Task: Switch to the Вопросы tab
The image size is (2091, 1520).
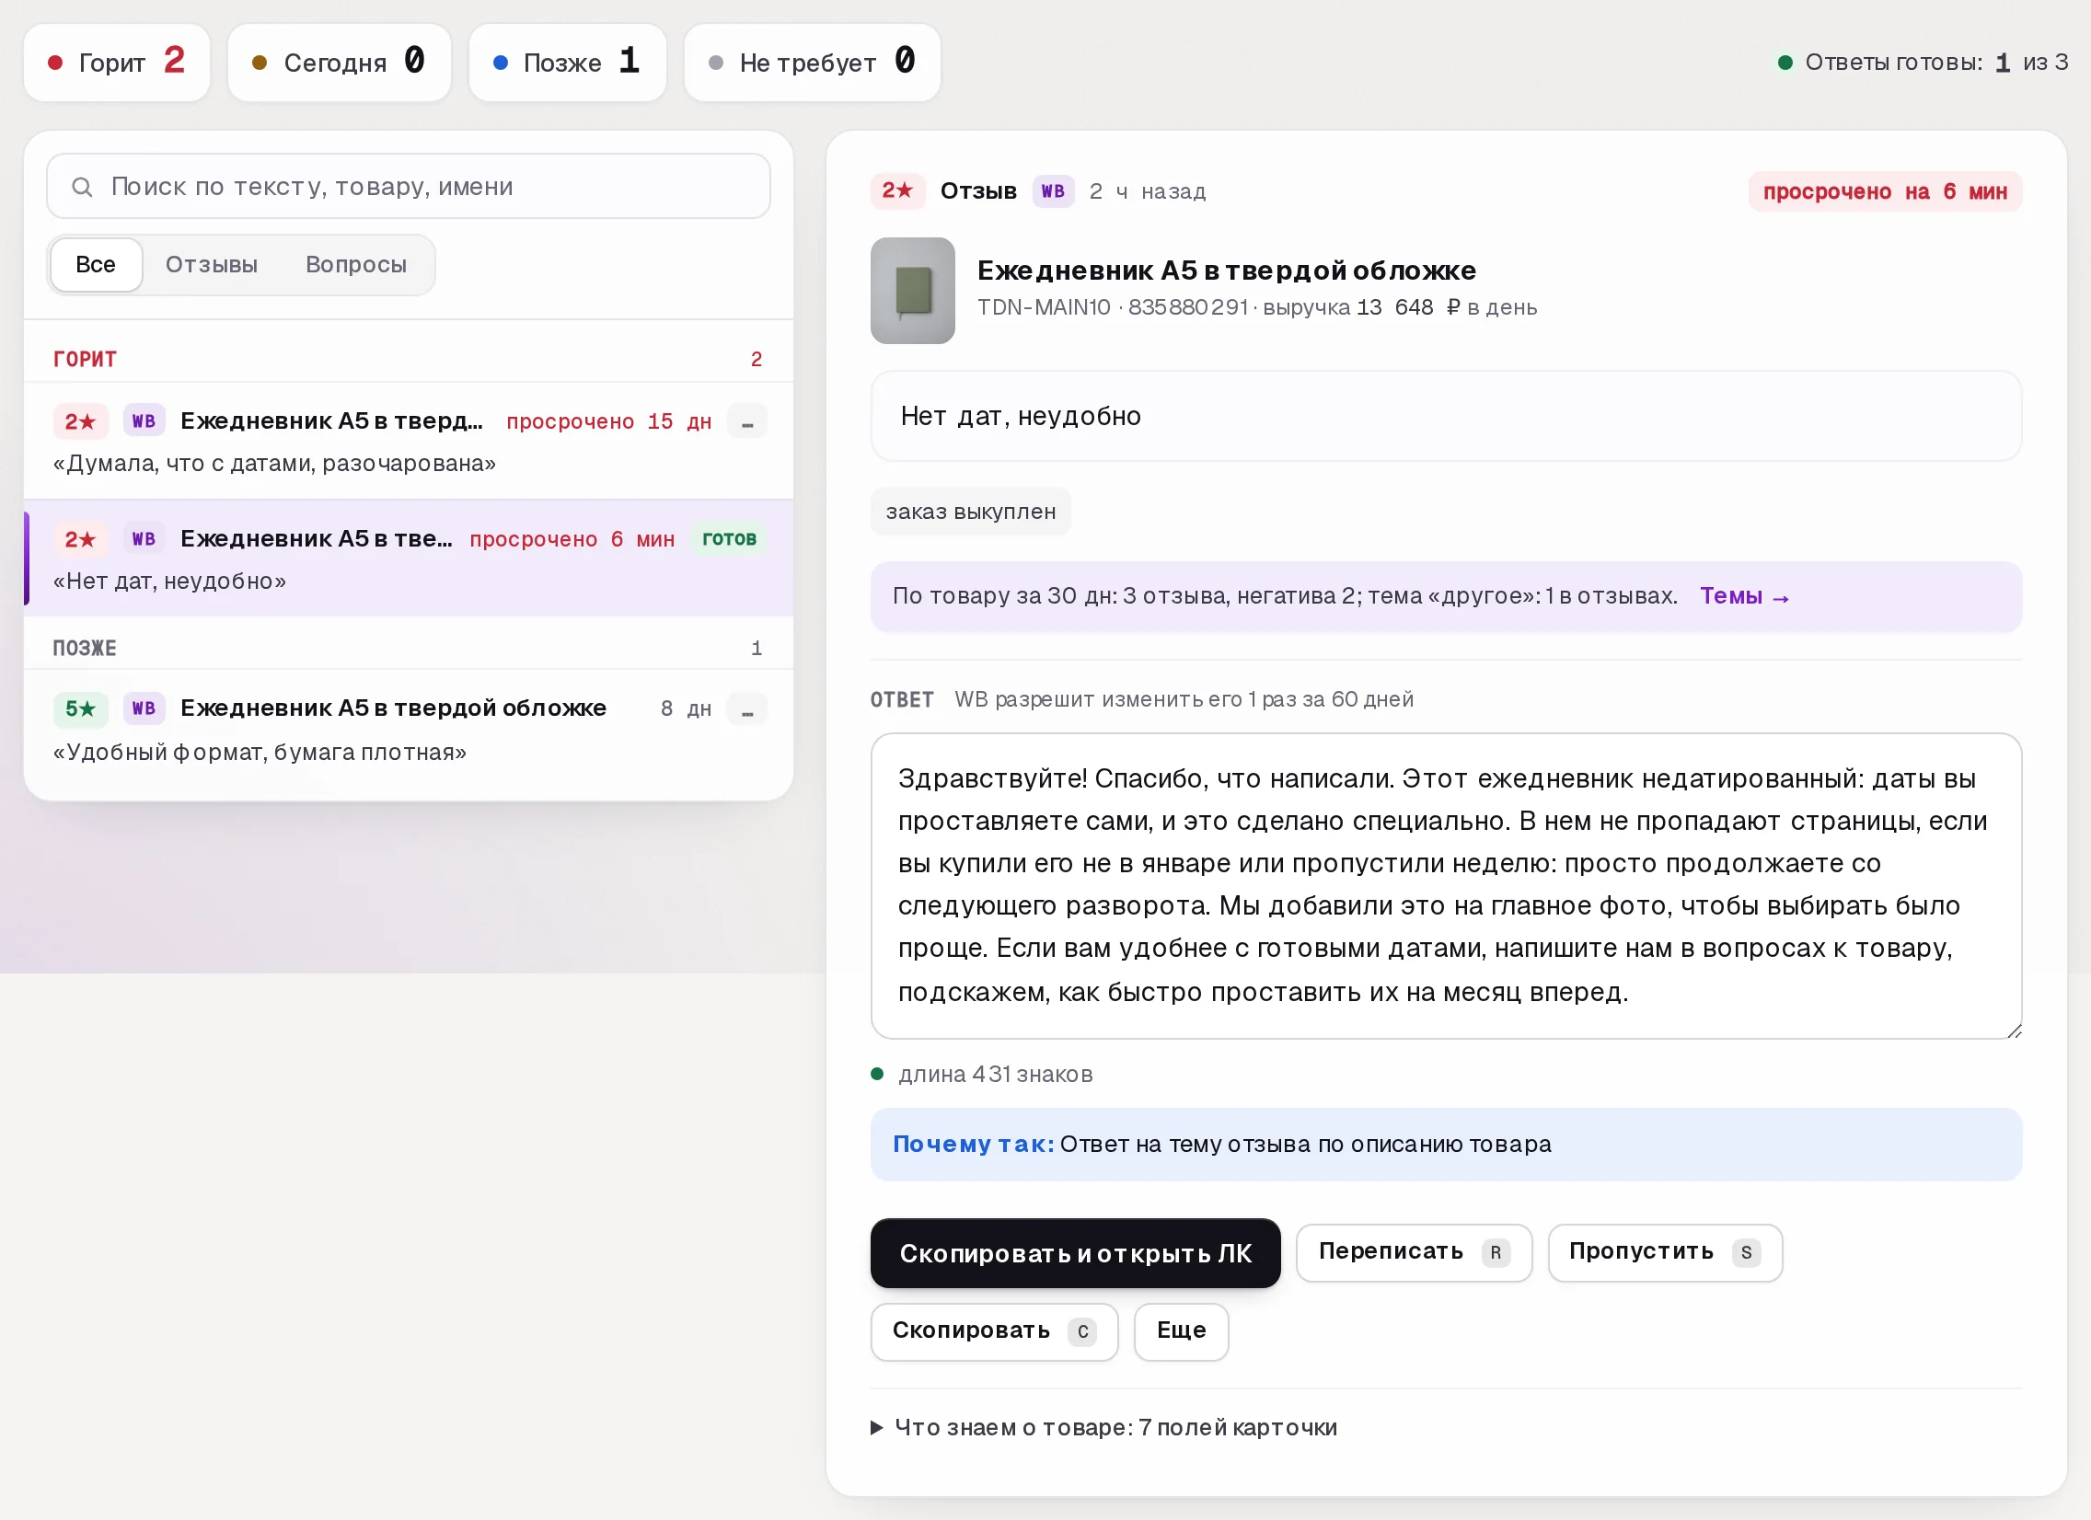Action: tap(356, 265)
